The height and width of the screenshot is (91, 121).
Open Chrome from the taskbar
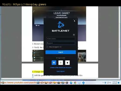[75, 83]
